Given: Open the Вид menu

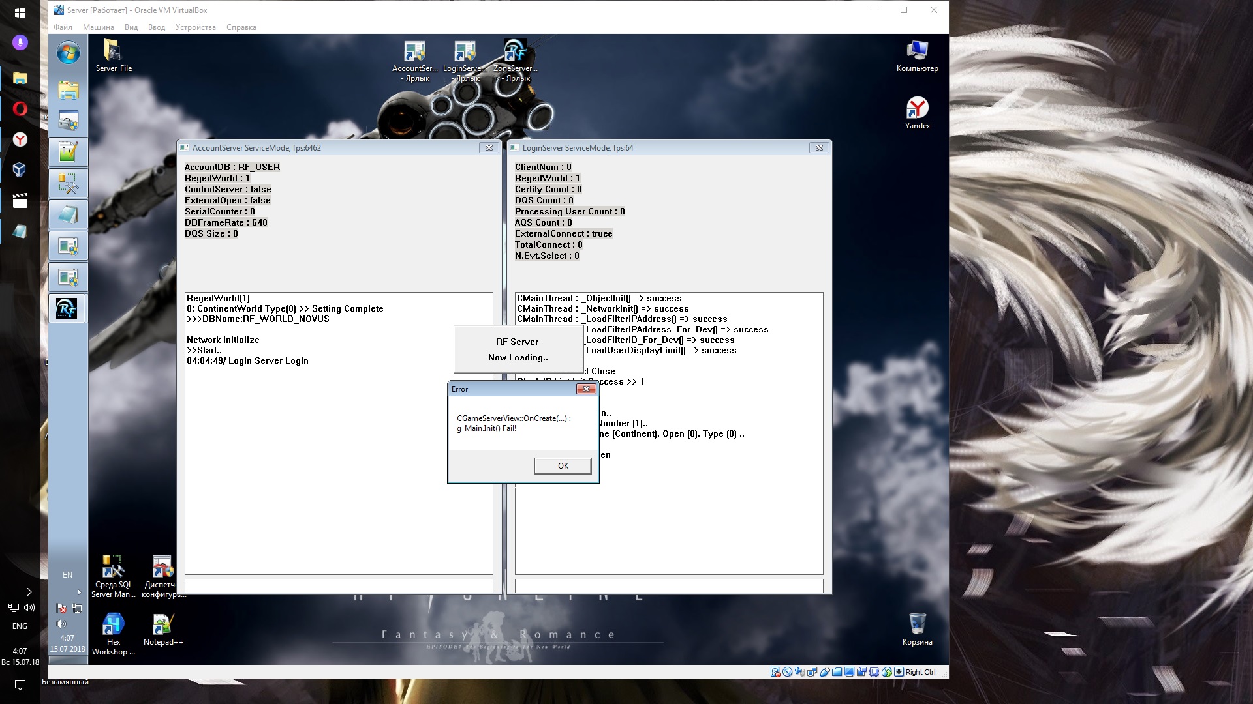Looking at the screenshot, I should click(131, 27).
